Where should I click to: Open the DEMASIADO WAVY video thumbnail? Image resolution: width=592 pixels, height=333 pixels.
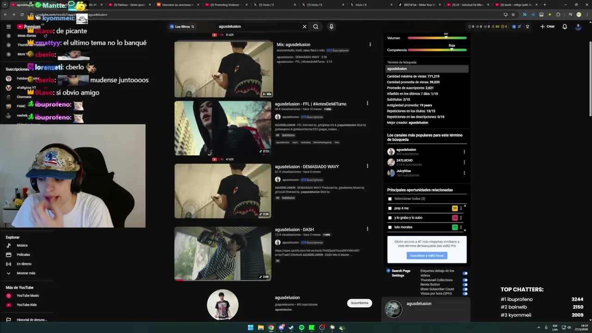[222, 191]
